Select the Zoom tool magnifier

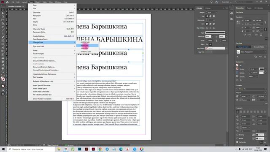(x=3, y=72)
